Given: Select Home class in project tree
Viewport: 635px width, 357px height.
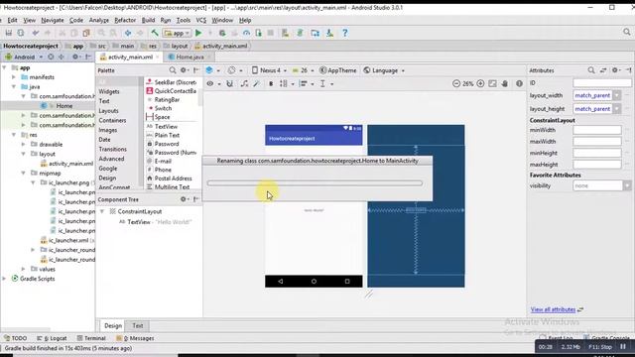Looking at the screenshot, I should tap(63, 106).
